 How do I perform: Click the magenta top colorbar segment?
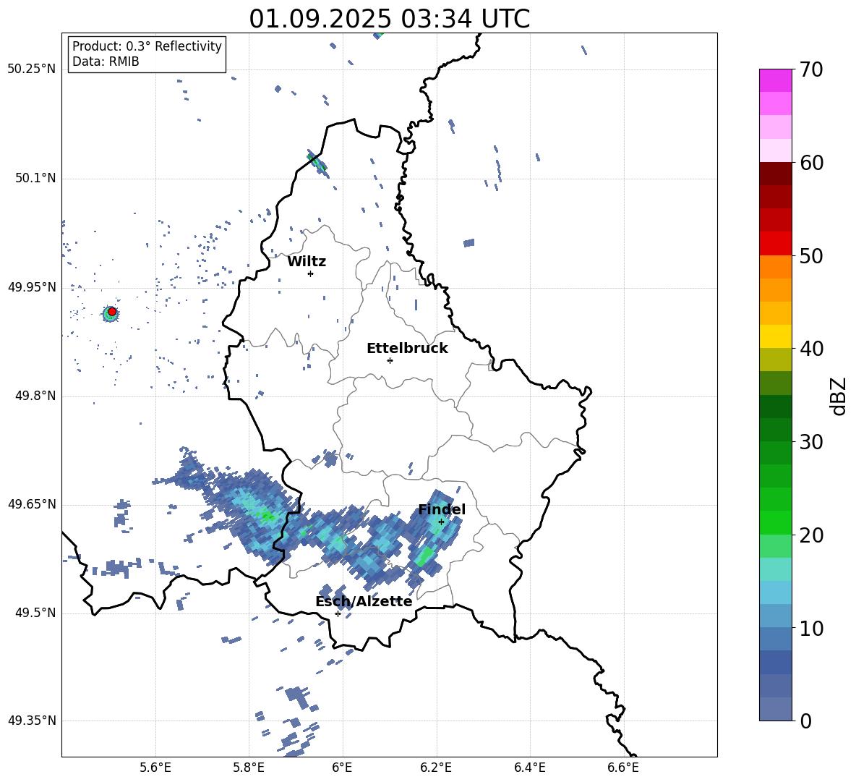click(x=775, y=80)
